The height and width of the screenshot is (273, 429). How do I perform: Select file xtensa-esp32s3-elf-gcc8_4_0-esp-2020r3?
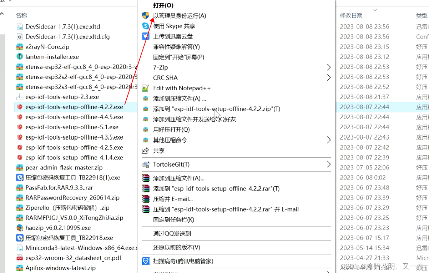pos(81,87)
